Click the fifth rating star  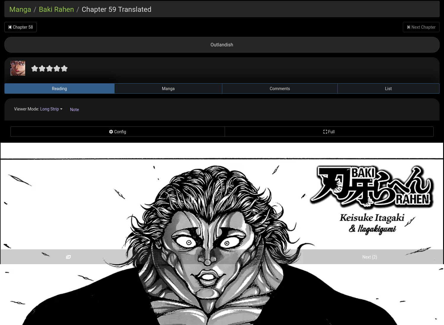pos(64,69)
